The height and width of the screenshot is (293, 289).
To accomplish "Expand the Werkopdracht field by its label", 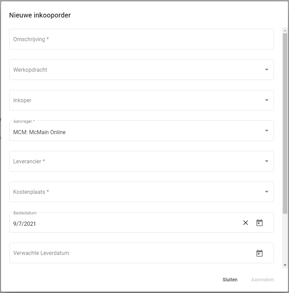I will coord(30,70).
